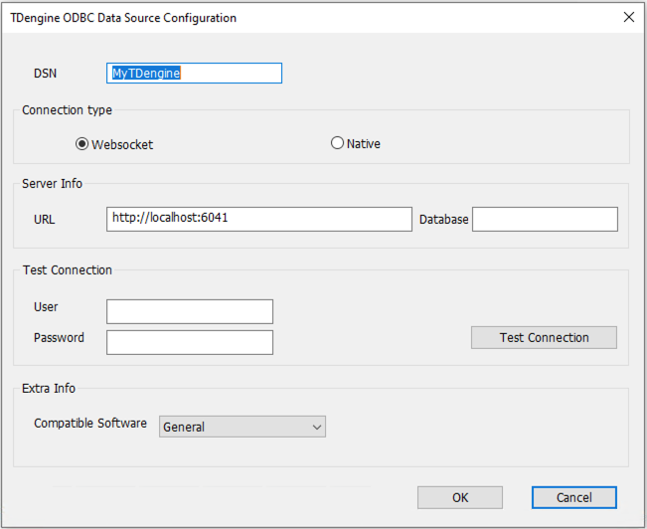Screen dimensions: 647x529
Task: Confirm settings with the OK button
Action: click(x=459, y=497)
